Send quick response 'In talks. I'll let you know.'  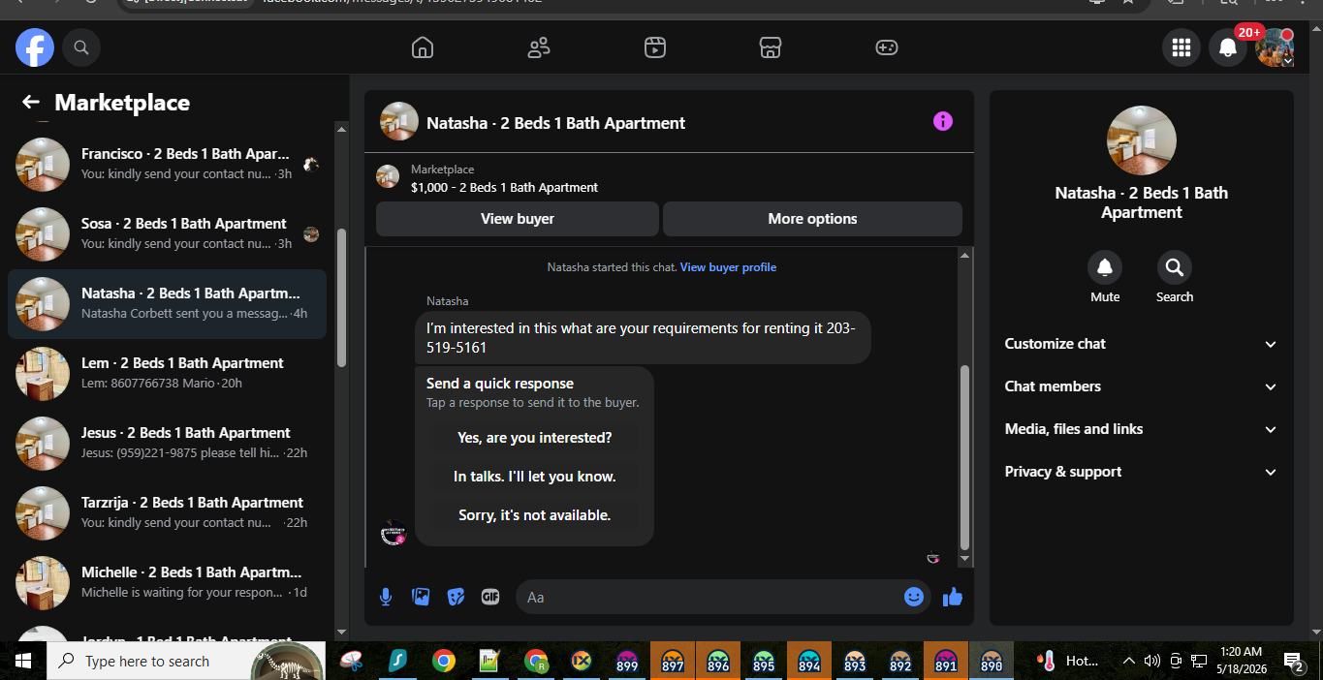click(x=535, y=477)
